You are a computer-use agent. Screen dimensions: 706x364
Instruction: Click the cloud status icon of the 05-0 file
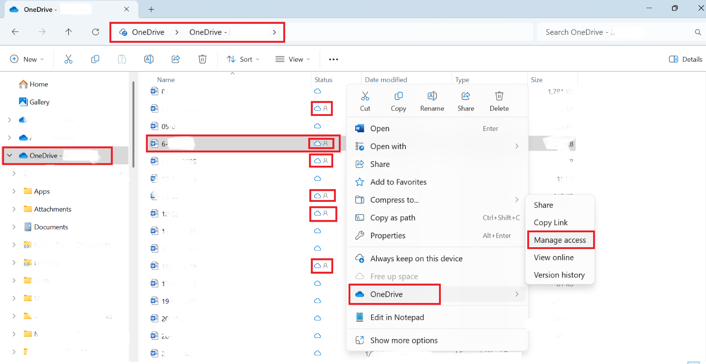pyautogui.click(x=317, y=126)
